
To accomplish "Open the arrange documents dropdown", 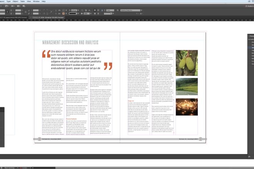I will (x=18, y=6).
